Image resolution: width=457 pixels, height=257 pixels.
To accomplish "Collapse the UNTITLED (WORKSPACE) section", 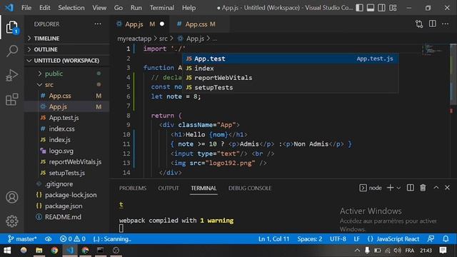I will pyautogui.click(x=67, y=61).
